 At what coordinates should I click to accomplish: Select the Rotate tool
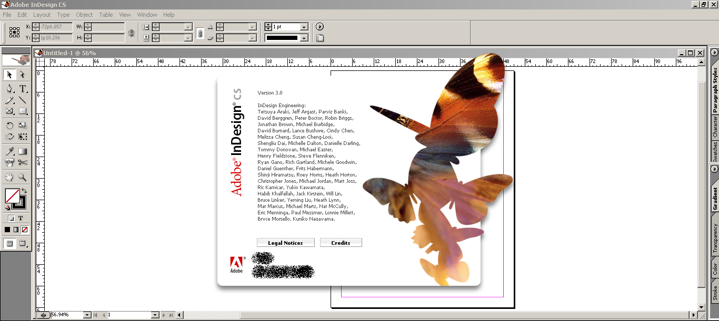pos(9,125)
